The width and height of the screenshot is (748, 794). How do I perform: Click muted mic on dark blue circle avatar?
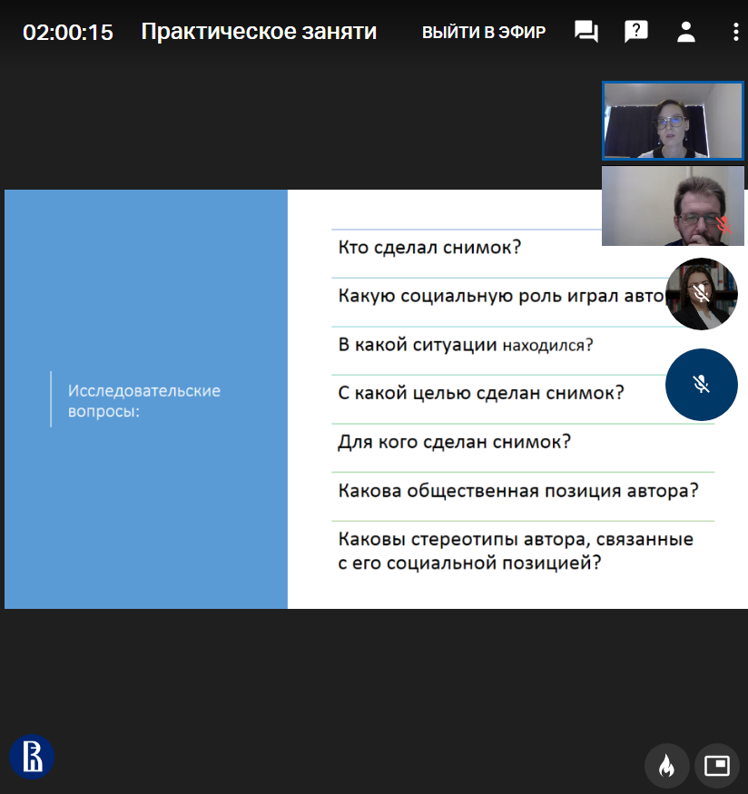(701, 385)
